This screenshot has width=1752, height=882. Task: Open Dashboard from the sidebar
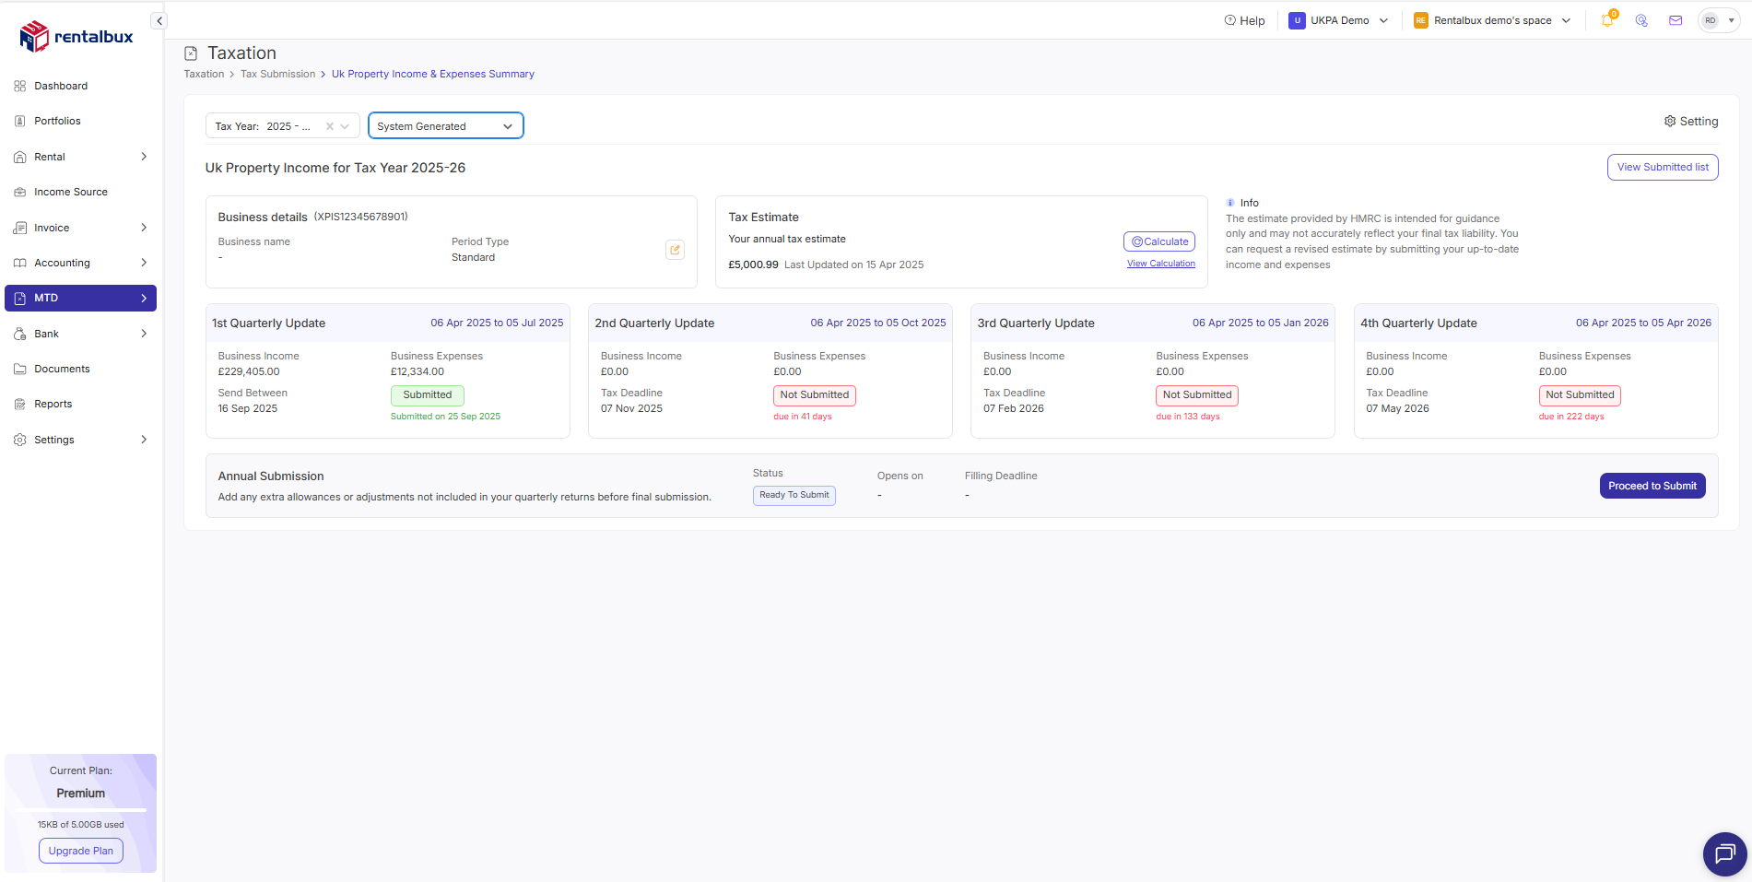[61, 86]
